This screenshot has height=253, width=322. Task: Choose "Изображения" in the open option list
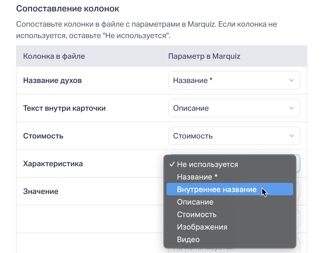pyautogui.click(x=202, y=227)
